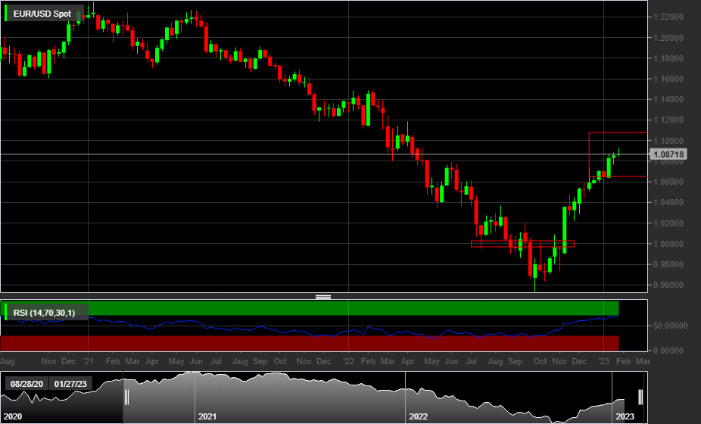Viewport: 701px width, 424px height.
Task: Click the 2022 label in navigator timeline
Action: coord(418,416)
